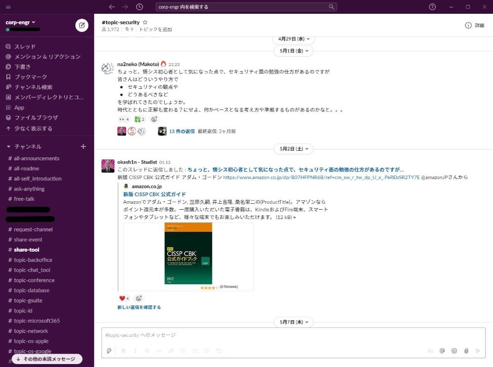This screenshot has width=493, height=367.
Task: Start a new message with the compose pencil icon
Action: 82,25
